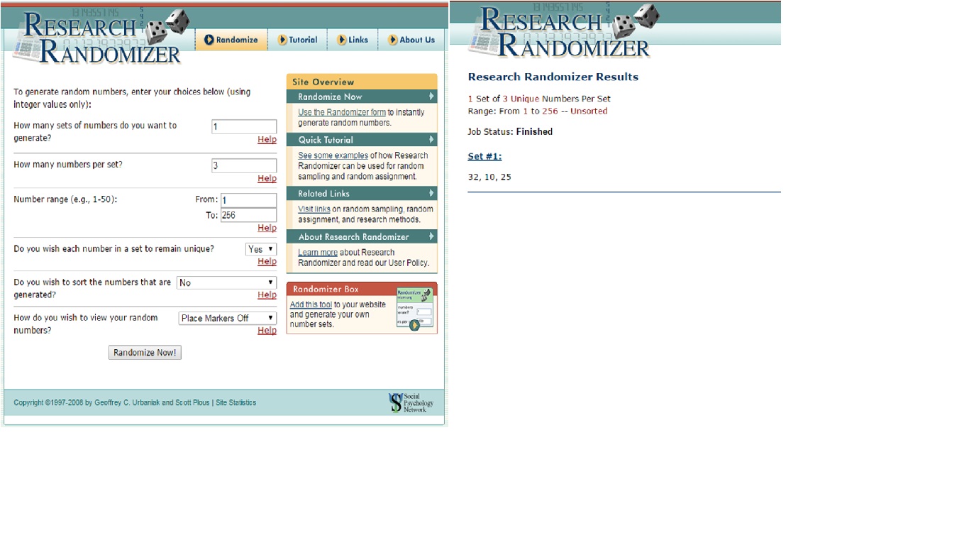This screenshot has width=969, height=545.
Task: Click Help link for number range
Action: coord(267,228)
